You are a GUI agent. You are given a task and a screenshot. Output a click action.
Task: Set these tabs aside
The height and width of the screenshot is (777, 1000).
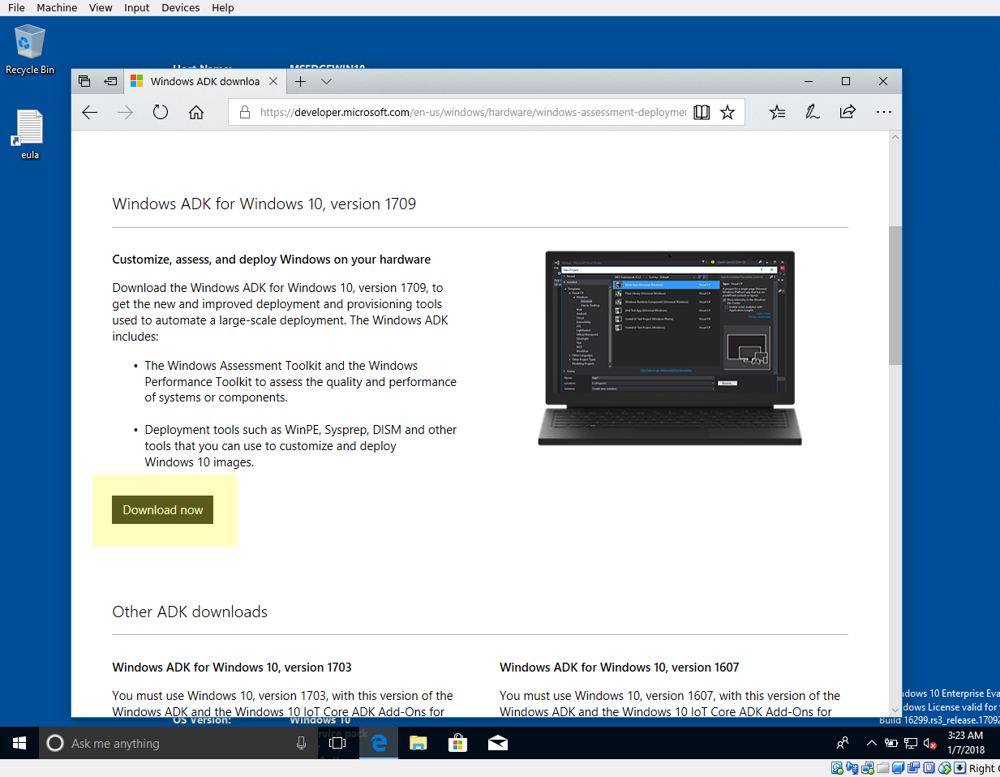click(x=111, y=81)
